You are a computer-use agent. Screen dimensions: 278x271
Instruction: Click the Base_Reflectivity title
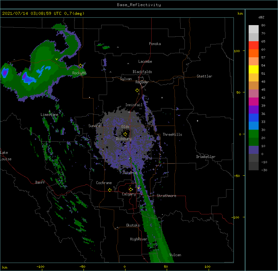pos(139,5)
